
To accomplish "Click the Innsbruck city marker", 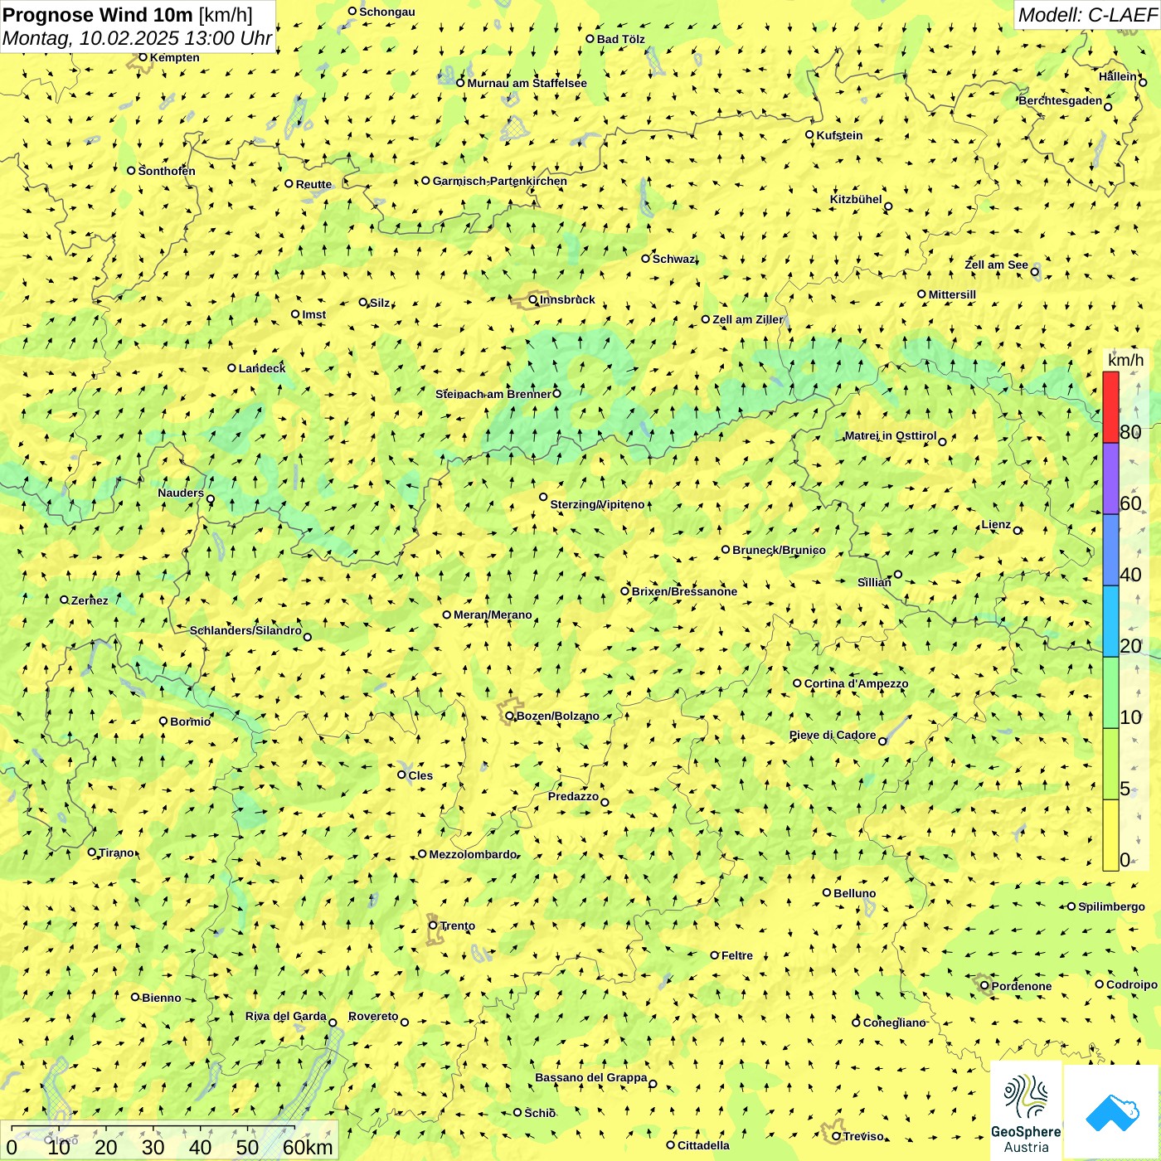I will [x=533, y=299].
